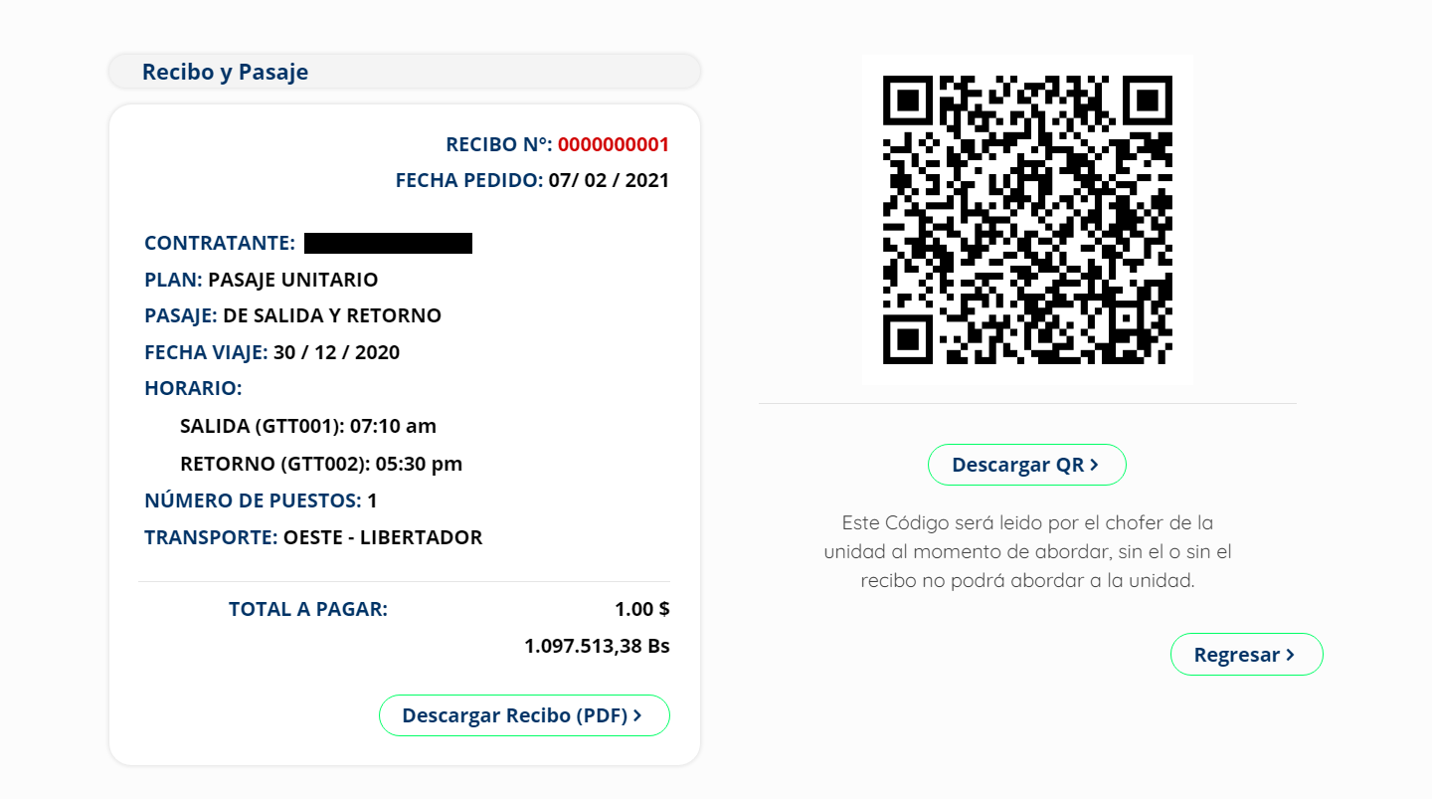This screenshot has height=799, width=1432.
Task: Click the Salida GTT001 departure time
Action: (x=393, y=426)
